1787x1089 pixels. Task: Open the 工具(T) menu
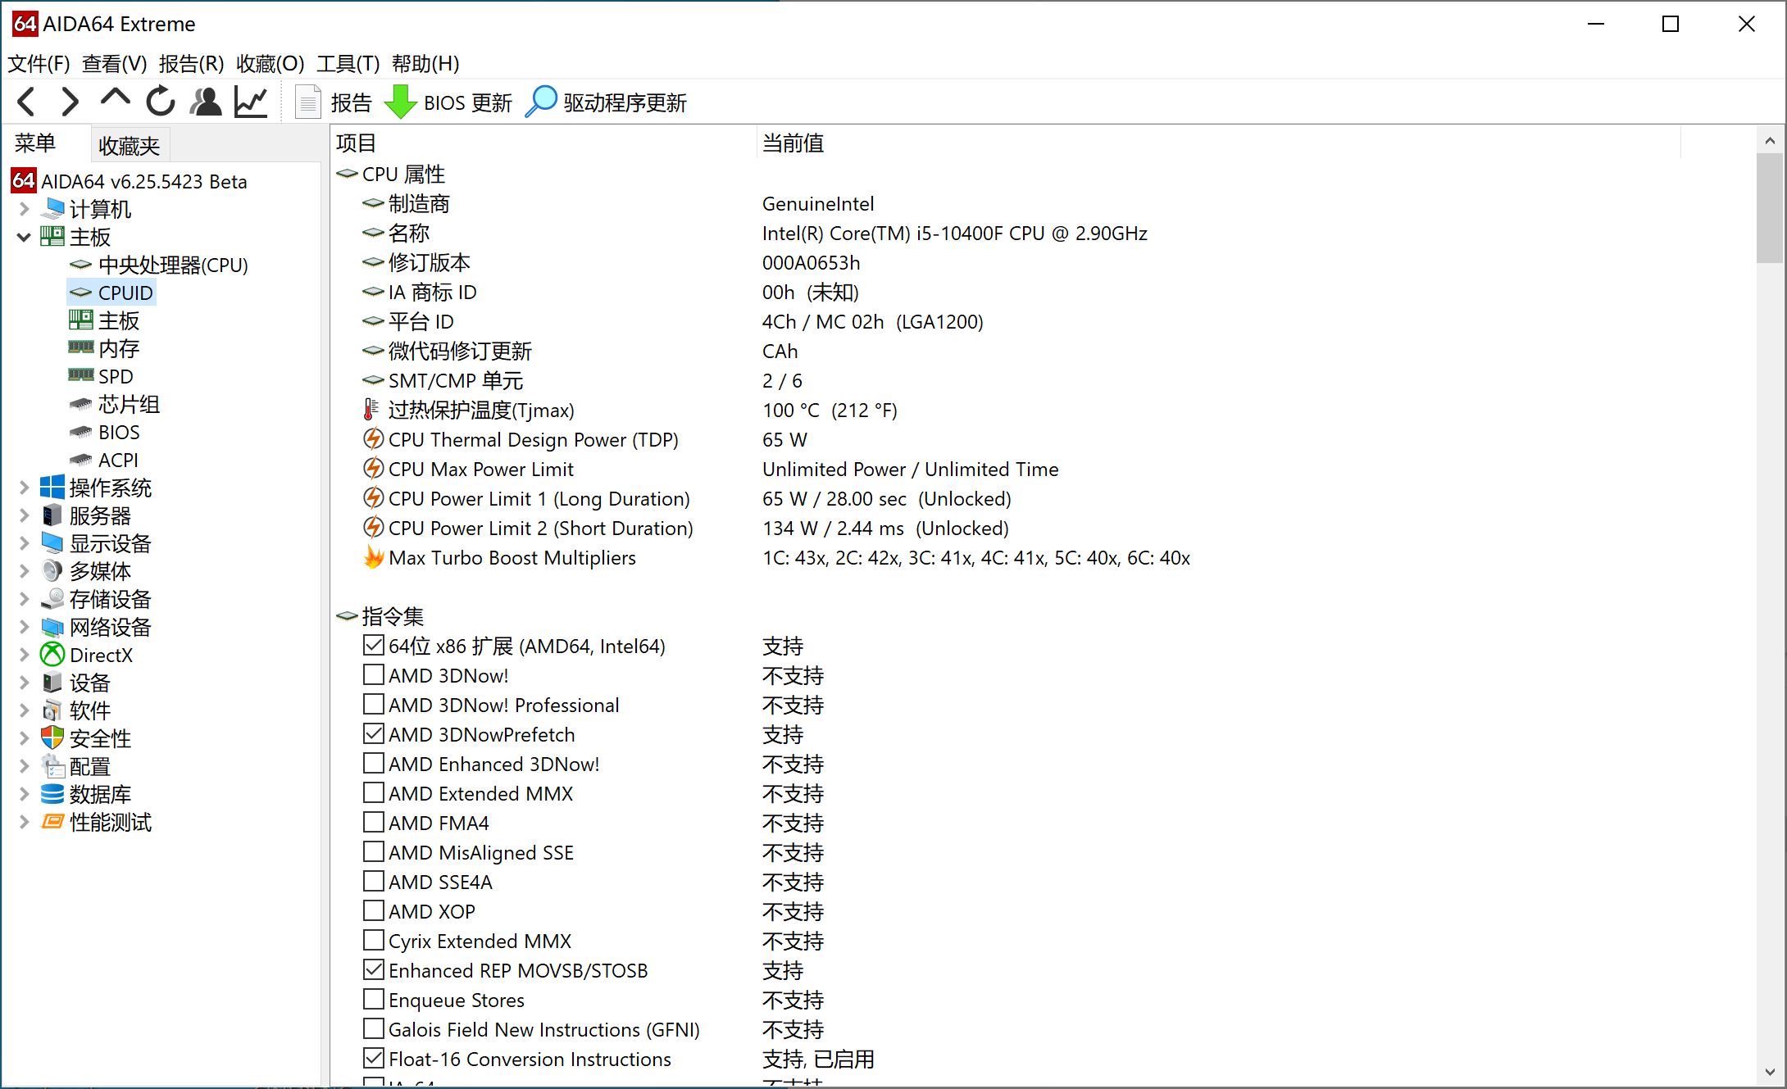click(348, 63)
